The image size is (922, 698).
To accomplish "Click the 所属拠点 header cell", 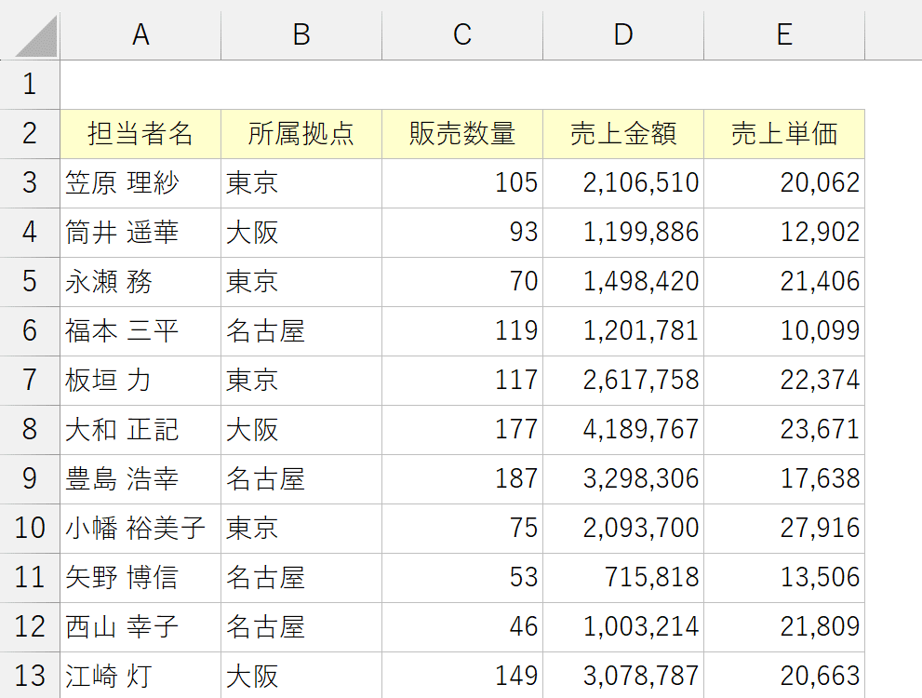I will [x=301, y=133].
